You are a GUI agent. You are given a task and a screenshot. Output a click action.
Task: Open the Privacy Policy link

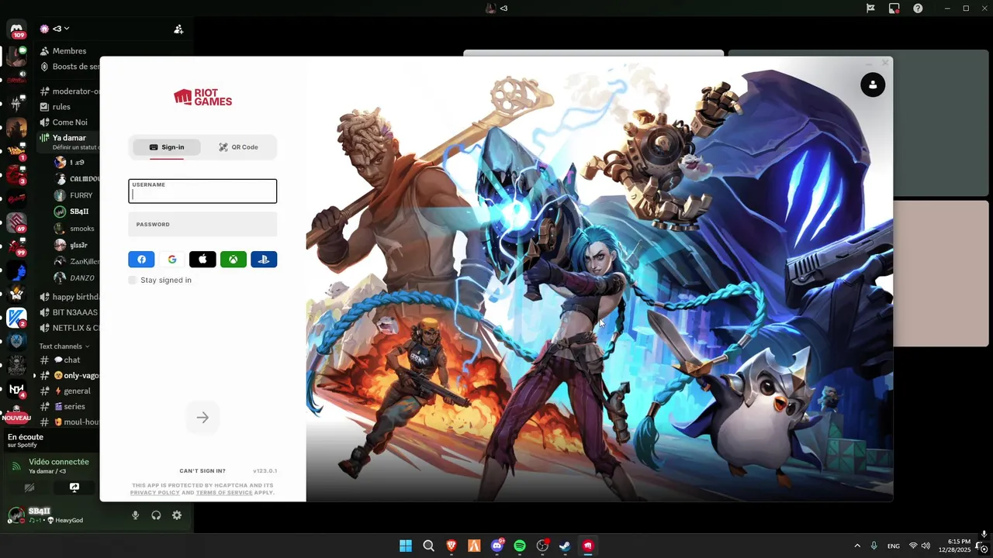point(154,493)
